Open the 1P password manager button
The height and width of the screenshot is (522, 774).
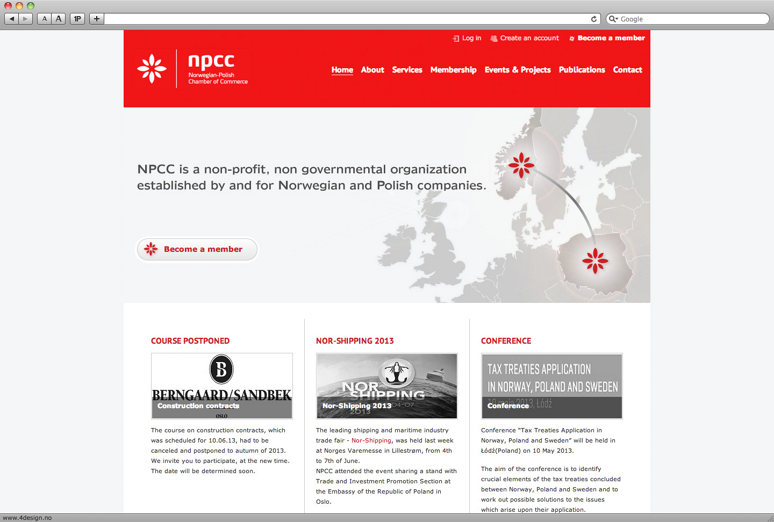pyautogui.click(x=77, y=19)
